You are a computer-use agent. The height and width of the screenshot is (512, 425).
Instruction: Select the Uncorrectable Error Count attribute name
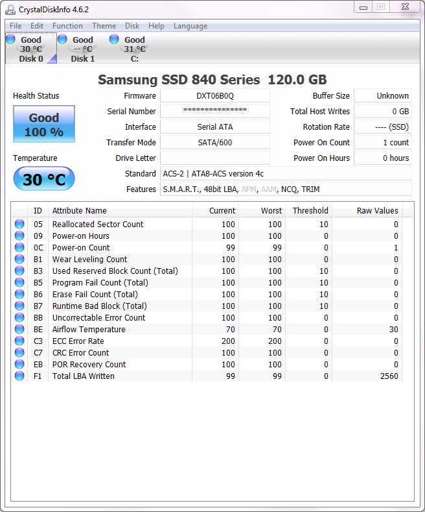coord(98,318)
